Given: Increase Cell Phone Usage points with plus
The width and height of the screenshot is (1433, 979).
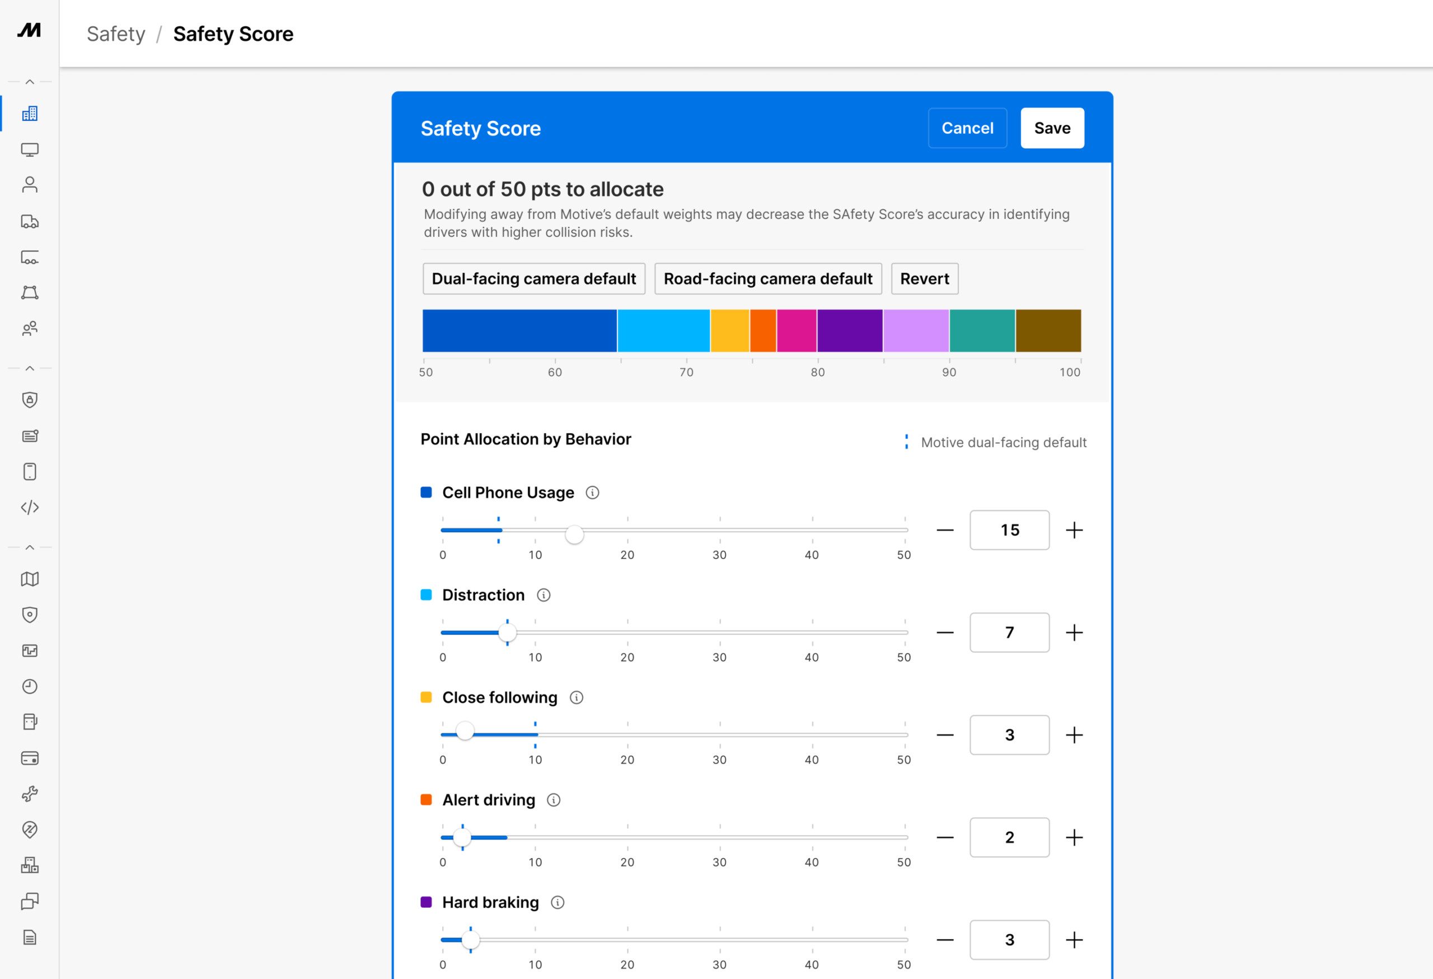Looking at the screenshot, I should [1074, 530].
